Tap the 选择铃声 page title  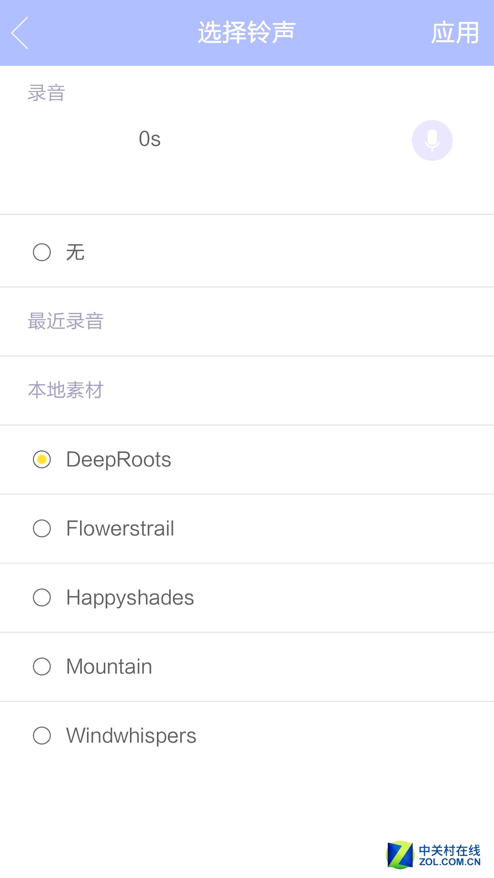(x=247, y=33)
